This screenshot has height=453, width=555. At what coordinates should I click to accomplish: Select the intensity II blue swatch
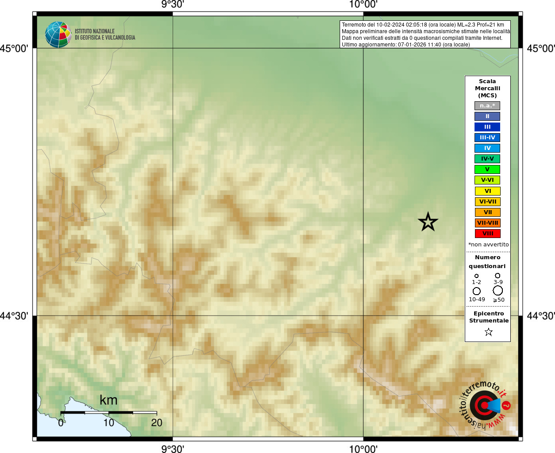(x=487, y=116)
